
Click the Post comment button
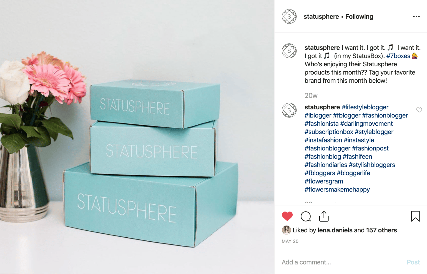pos(413,262)
